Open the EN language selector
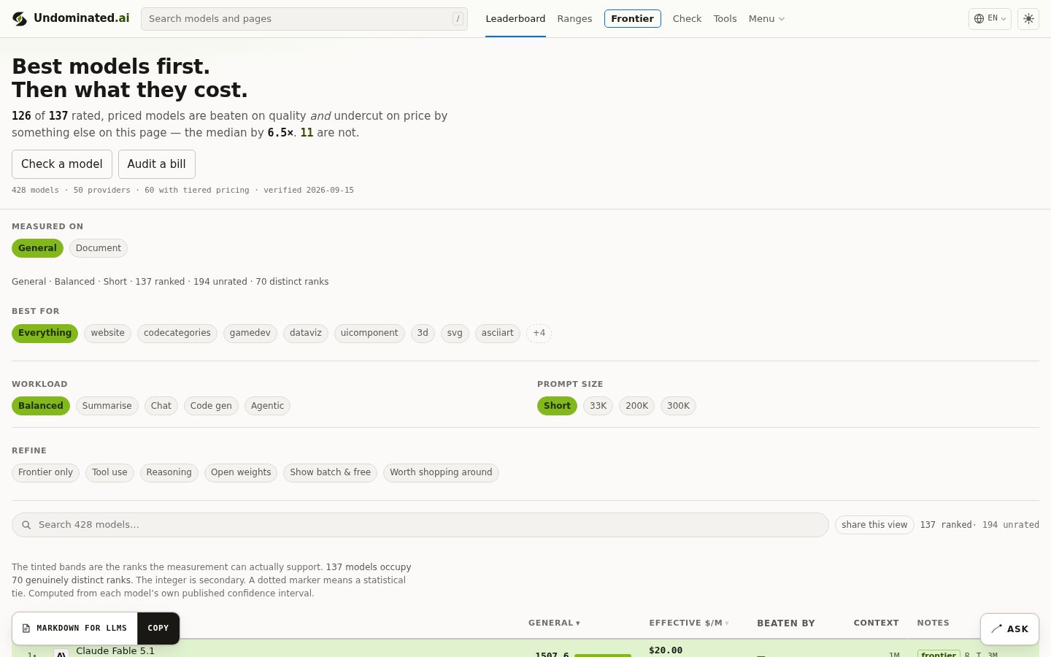The width and height of the screenshot is (1051, 657). click(990, 19)
